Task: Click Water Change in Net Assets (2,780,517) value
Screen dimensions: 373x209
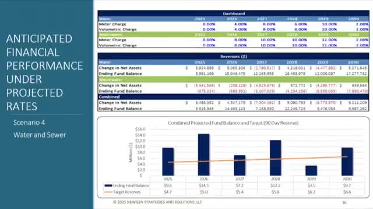Action: tap(265, 68)
